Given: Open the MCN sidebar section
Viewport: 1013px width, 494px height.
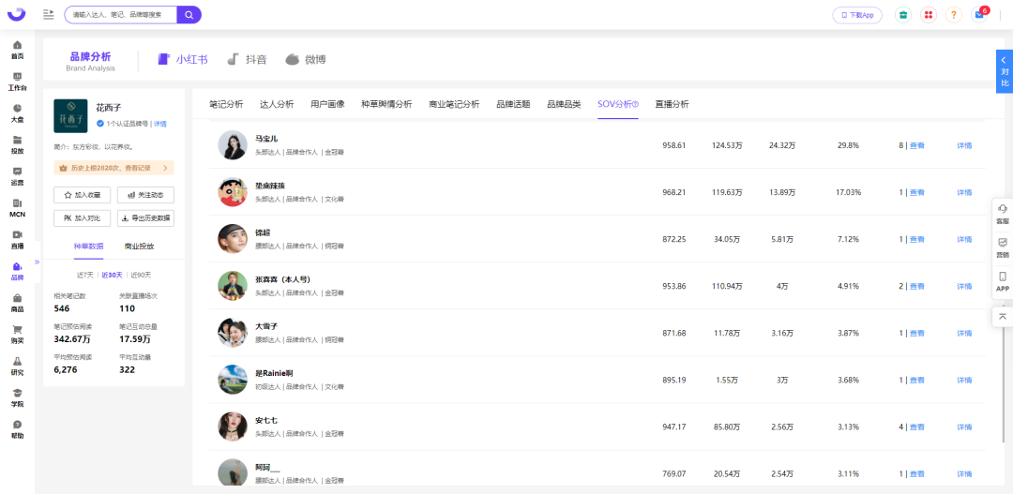Looking at the screenshot, I should [18, 208].
